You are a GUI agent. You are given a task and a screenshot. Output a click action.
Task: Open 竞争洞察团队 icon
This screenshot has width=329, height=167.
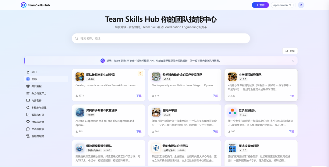click(x=232, y=112)
